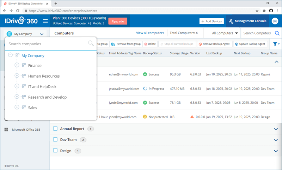Screen dimensions: 282x170
Task: Expand the Research and Develop node
Action: coord(17,97)
